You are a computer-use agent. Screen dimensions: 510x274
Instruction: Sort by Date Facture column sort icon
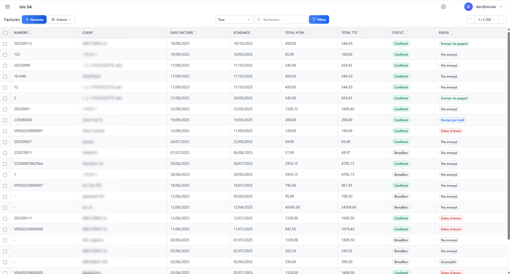point(196,32)
